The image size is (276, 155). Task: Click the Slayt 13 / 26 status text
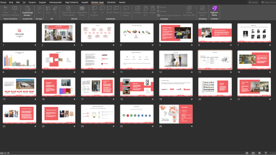tap(5, 153)
